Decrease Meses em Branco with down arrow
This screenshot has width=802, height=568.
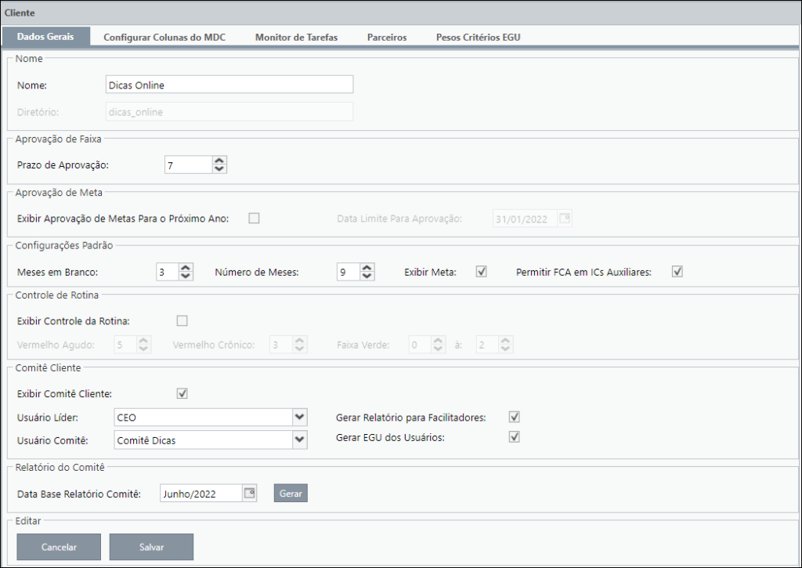pyautogui.click(x=186, y=276)
